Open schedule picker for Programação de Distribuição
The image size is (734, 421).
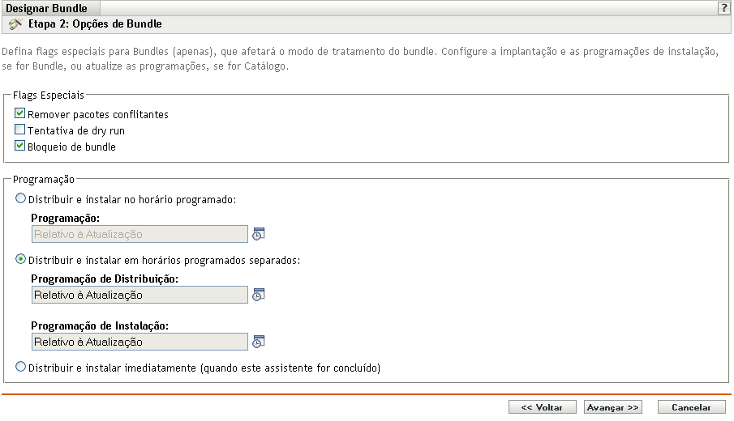point(259,295)
